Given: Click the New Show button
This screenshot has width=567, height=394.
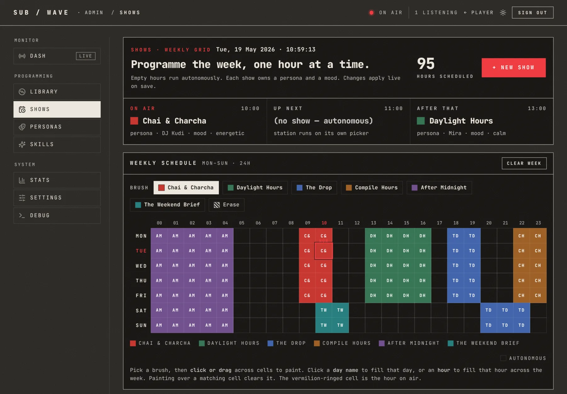Looking at the screenshot, I should (x=513, y=68).
